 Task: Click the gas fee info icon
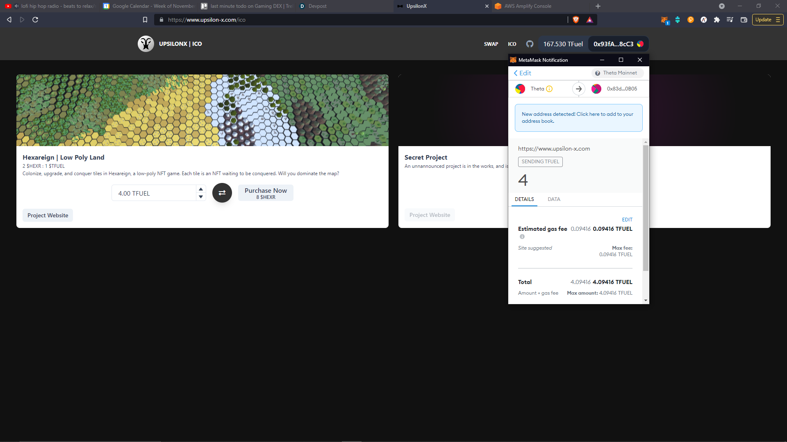point(522,237)
